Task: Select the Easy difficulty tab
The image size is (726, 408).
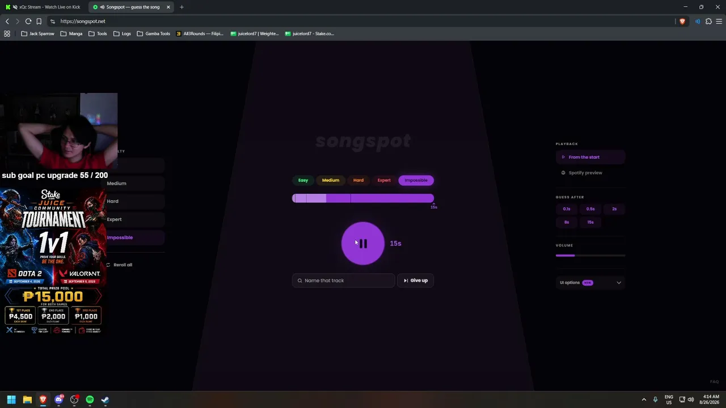Action: tap(303, 180)
